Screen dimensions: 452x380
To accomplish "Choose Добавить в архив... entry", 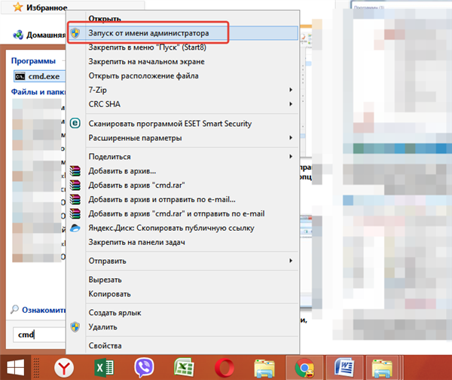I will 183,171.
